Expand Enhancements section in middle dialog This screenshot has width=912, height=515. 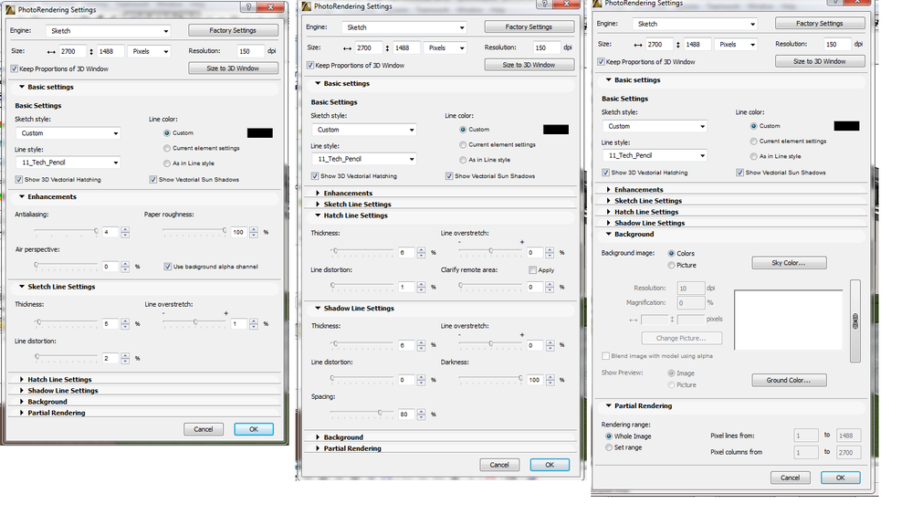pos(319,194)
